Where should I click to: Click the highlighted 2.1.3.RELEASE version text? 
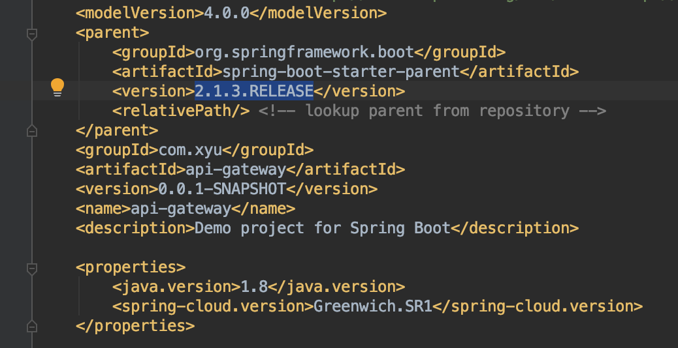pyautogui.click(x=254, y=91)
